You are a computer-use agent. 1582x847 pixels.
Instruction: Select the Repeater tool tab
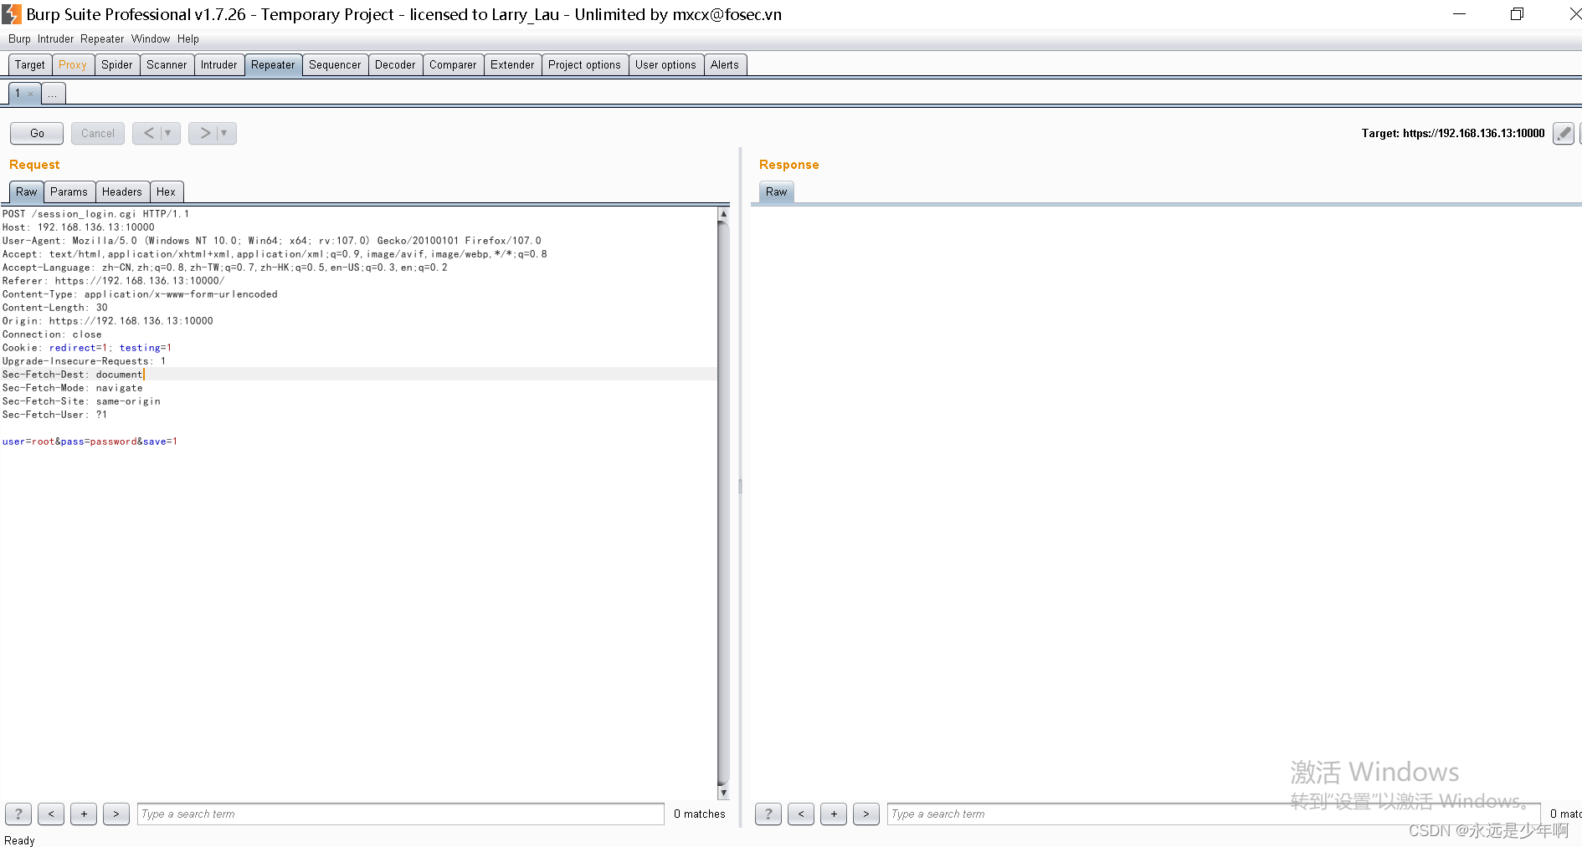pyautogui.click(x=273, y=64)
